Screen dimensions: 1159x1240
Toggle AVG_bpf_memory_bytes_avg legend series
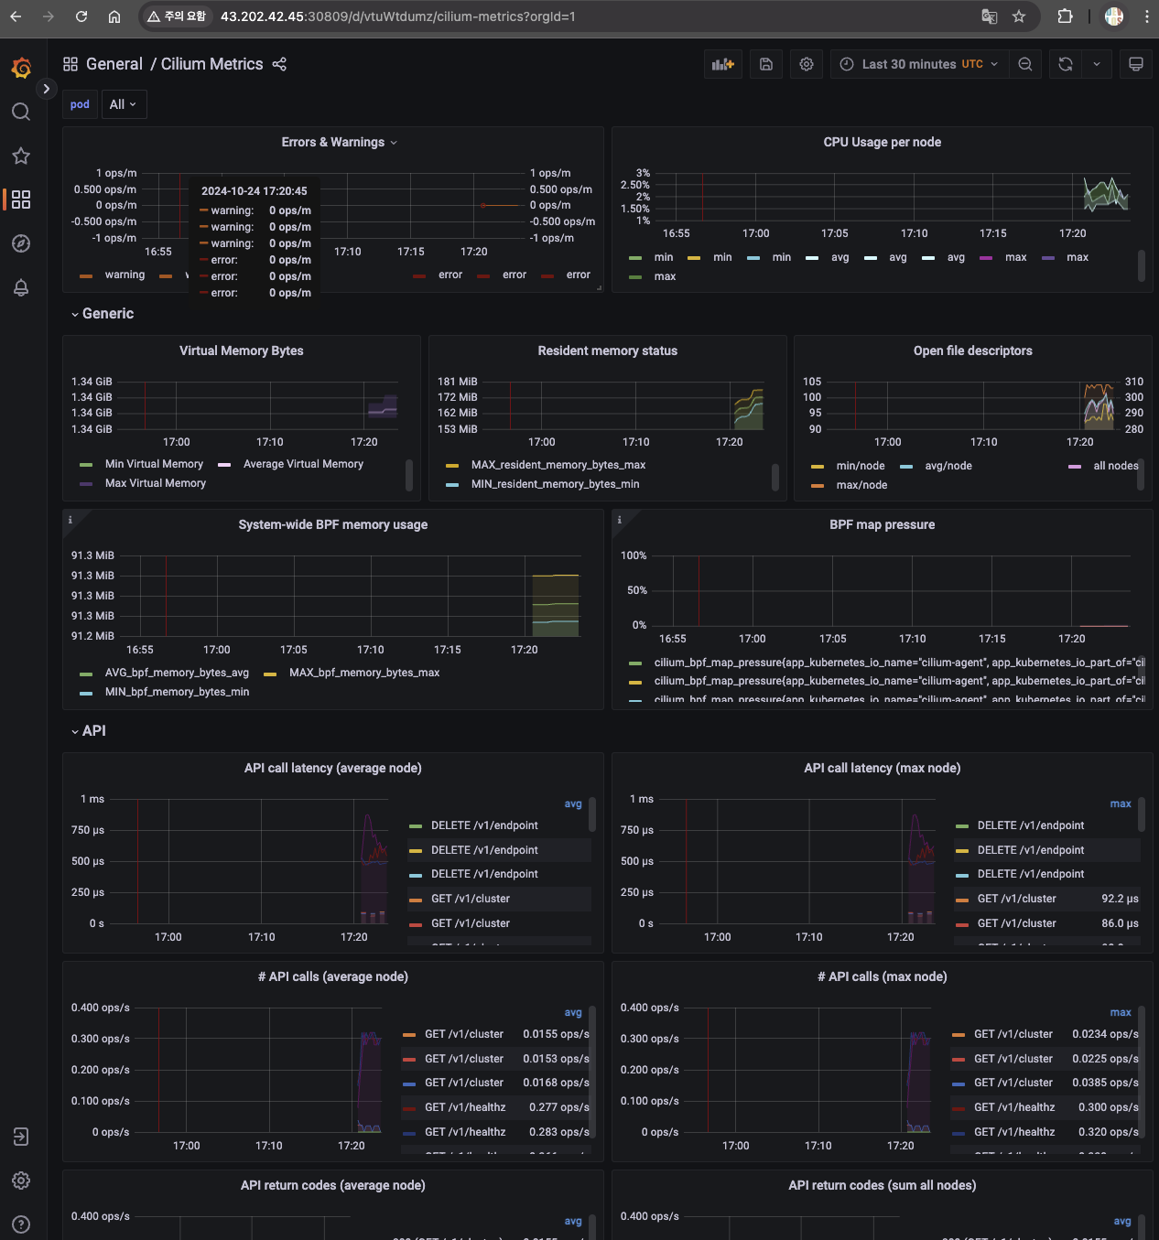pyautogui.click(x=177, y=673)
